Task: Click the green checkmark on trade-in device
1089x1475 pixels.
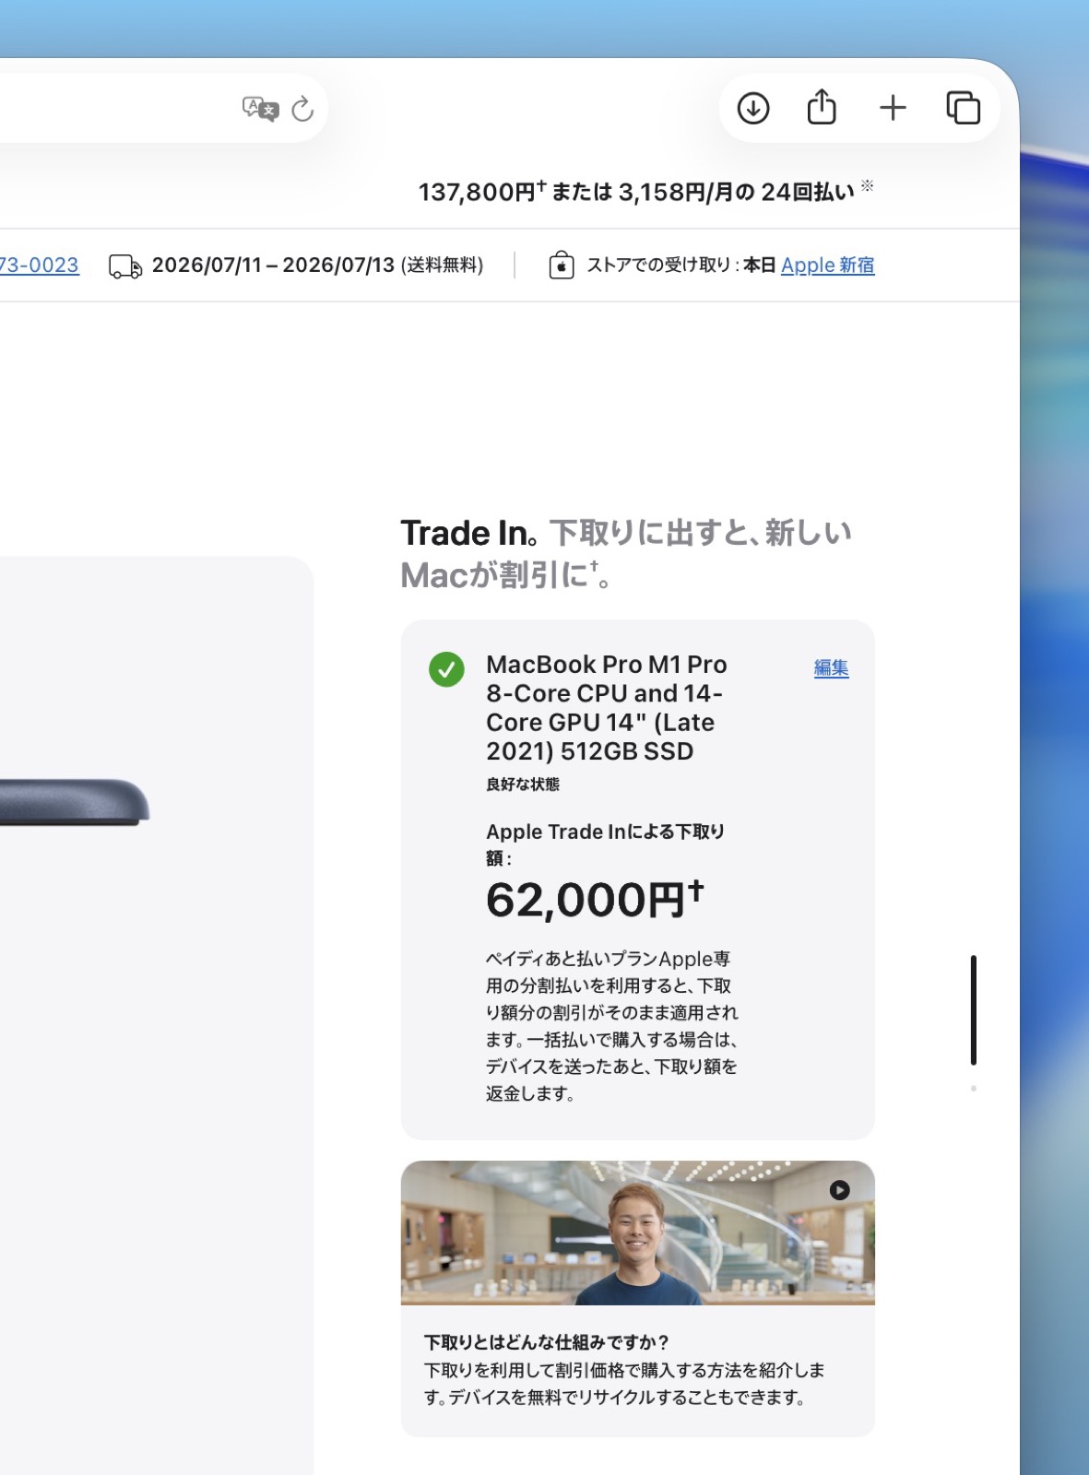Action: pos(446,669)
